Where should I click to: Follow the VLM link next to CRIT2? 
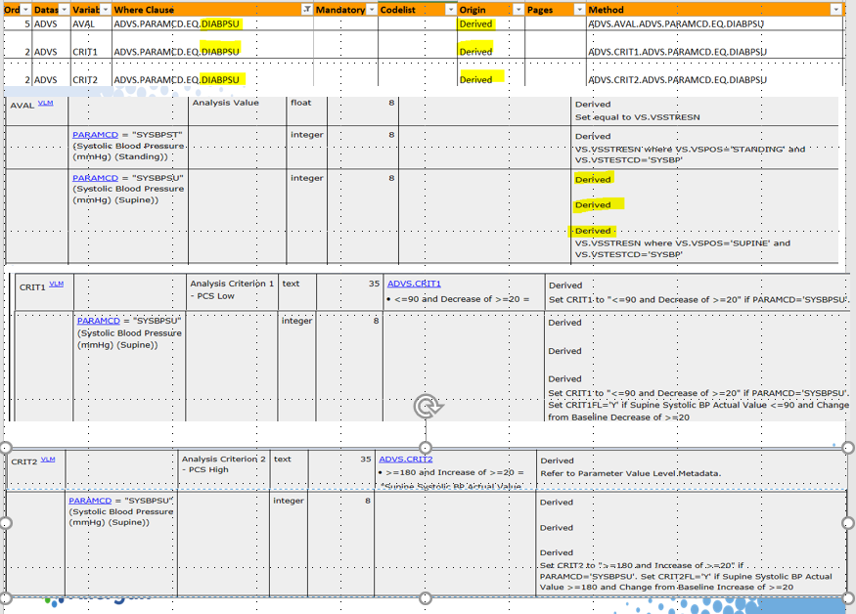click(48, 460)
